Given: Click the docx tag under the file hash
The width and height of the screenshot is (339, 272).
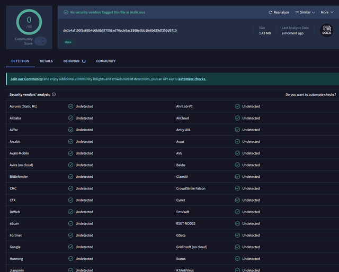Looking at the screenshot, I should click(68, 42).
